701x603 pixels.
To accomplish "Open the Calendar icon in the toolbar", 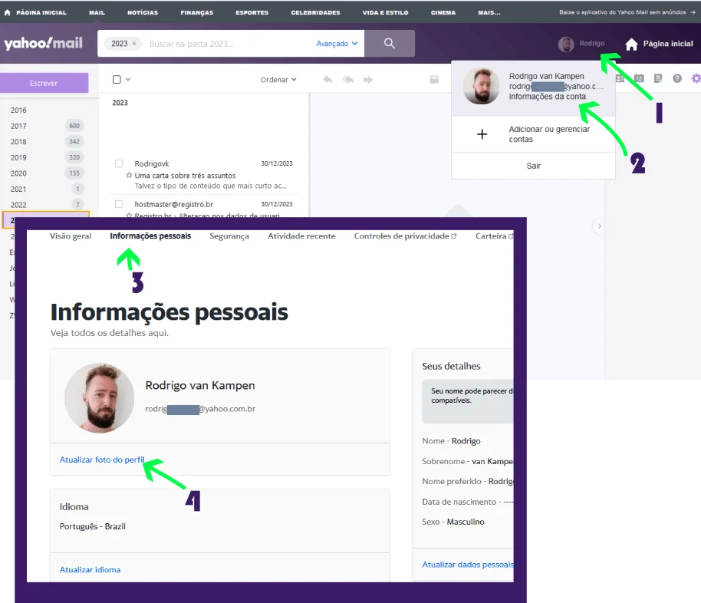I will click(x=639, y=78).
